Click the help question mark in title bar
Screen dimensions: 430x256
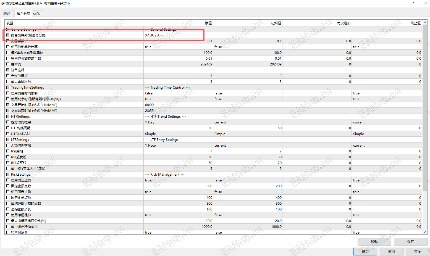click(x=413, y=3)
